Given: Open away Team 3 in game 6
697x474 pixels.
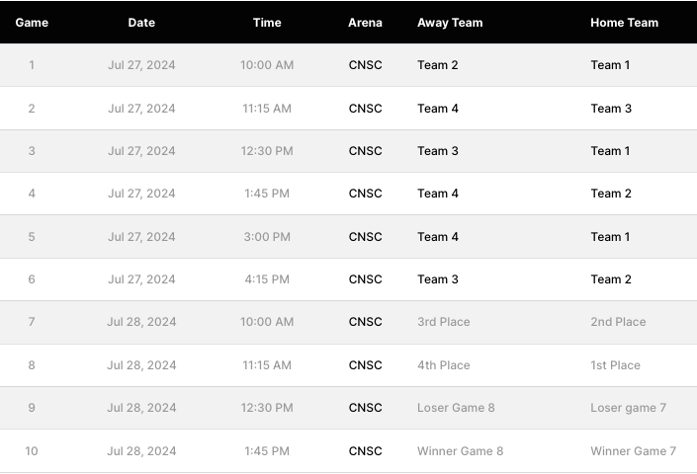Looking at the screenshot, I should point(438,279).
